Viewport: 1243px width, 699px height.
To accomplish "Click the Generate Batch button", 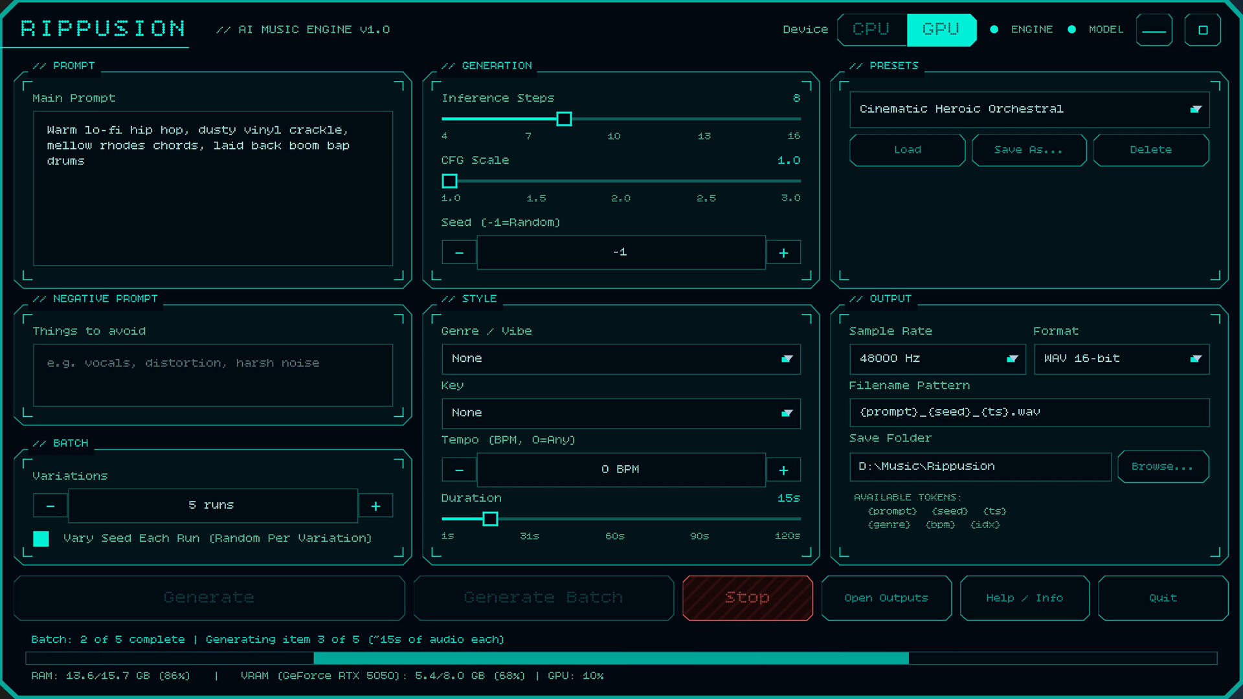I will point(544,598).
